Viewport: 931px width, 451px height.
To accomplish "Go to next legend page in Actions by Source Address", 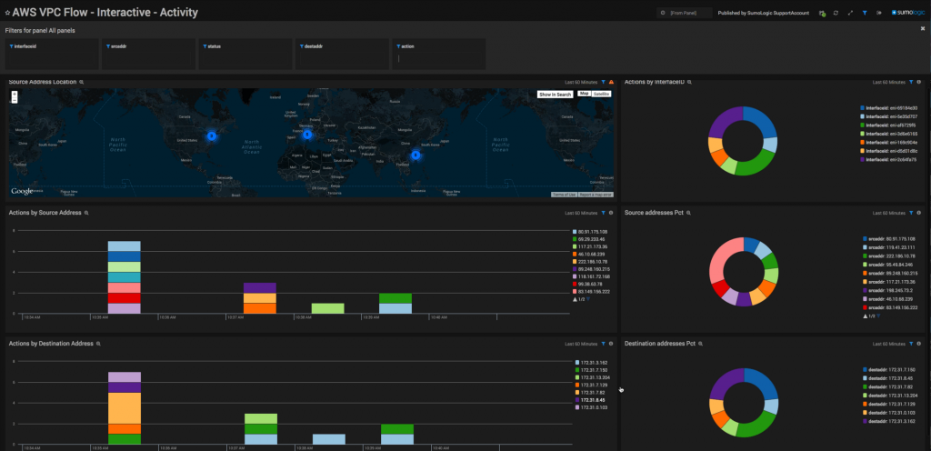I will [588, 300].
